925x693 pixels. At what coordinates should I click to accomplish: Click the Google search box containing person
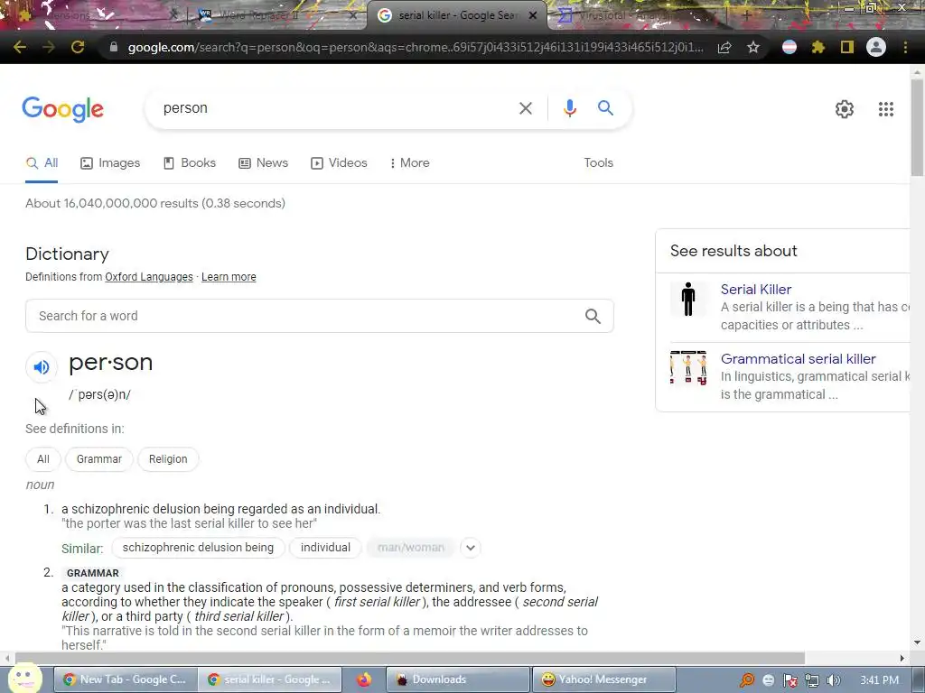(x=336, y=108)
